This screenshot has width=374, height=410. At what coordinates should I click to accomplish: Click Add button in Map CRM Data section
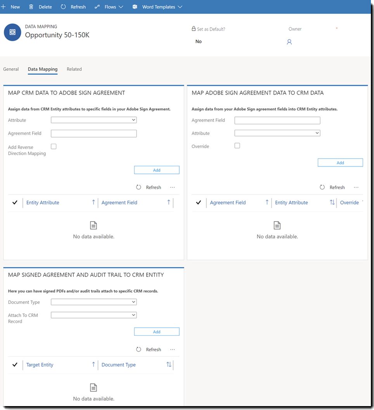tap(157, 170)
